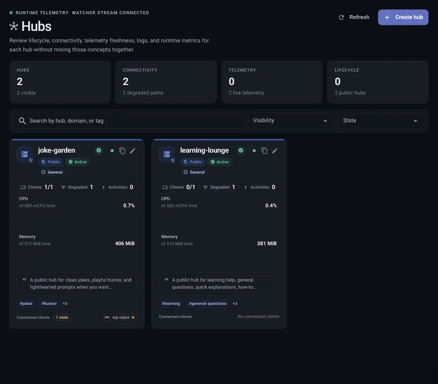This screenshot has width=438, height=384.
Task: Open the State dropdown
Action: click(x=381, y=121)
